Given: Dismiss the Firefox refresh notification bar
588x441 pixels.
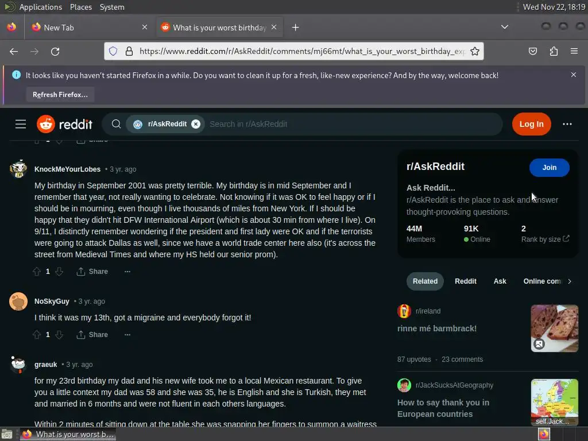Looking at the screenshot, I should pos(574,75).
